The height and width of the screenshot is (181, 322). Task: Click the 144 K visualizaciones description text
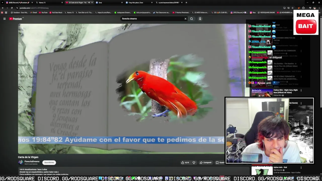tap(33, 169)
